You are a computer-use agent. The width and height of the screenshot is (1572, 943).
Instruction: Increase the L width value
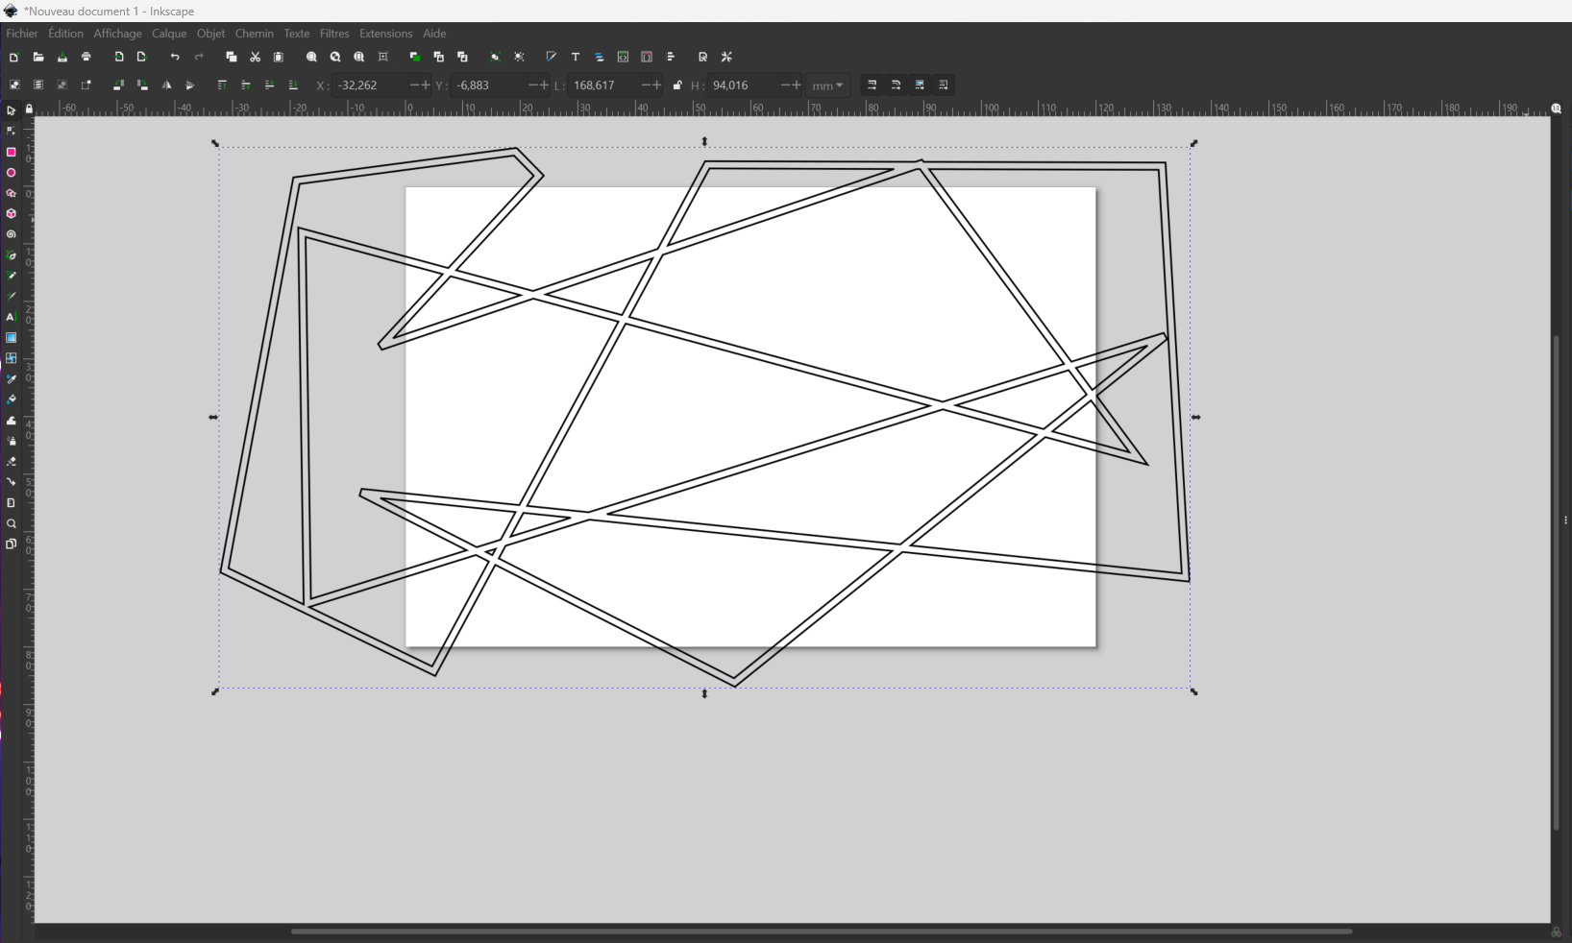coord(657,85)
